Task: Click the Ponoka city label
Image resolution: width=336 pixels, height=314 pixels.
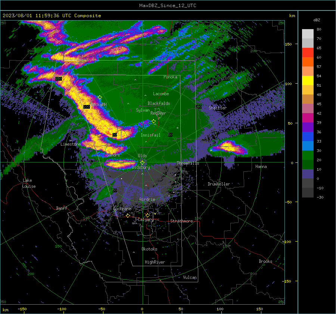Action: click(170, 77)
